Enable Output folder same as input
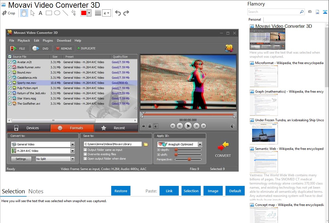The height and width of the screenshot is (223, 329). coord(85,150)
